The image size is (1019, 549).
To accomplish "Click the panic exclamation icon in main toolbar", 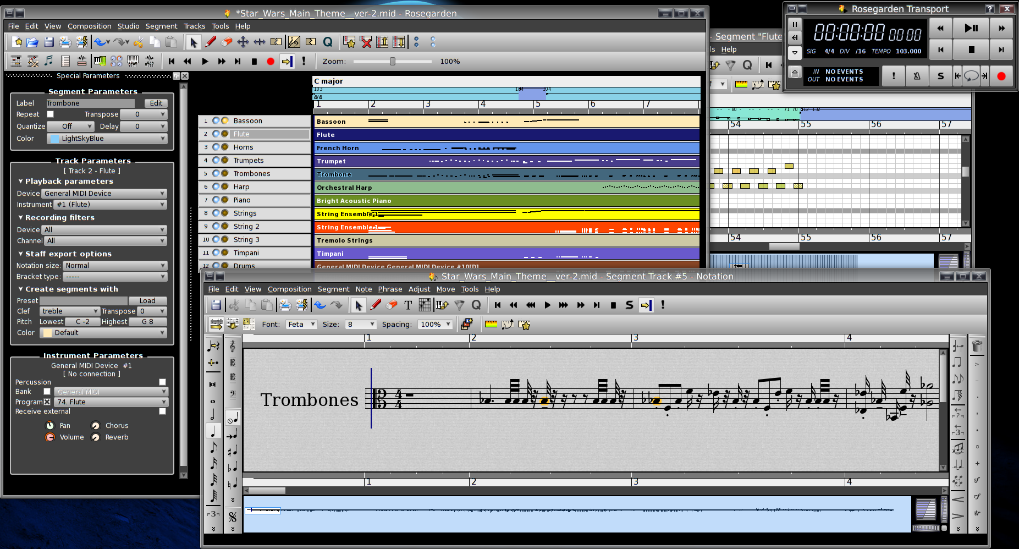I will [x=304, y=61].
